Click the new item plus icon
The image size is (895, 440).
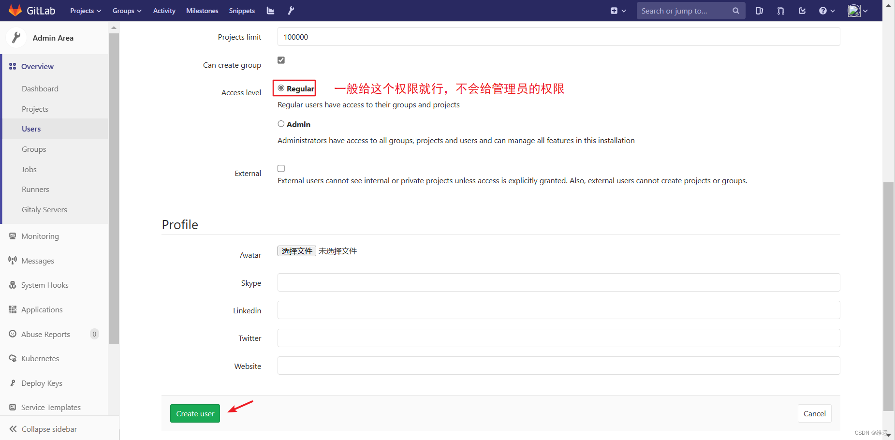coord(614,11)
